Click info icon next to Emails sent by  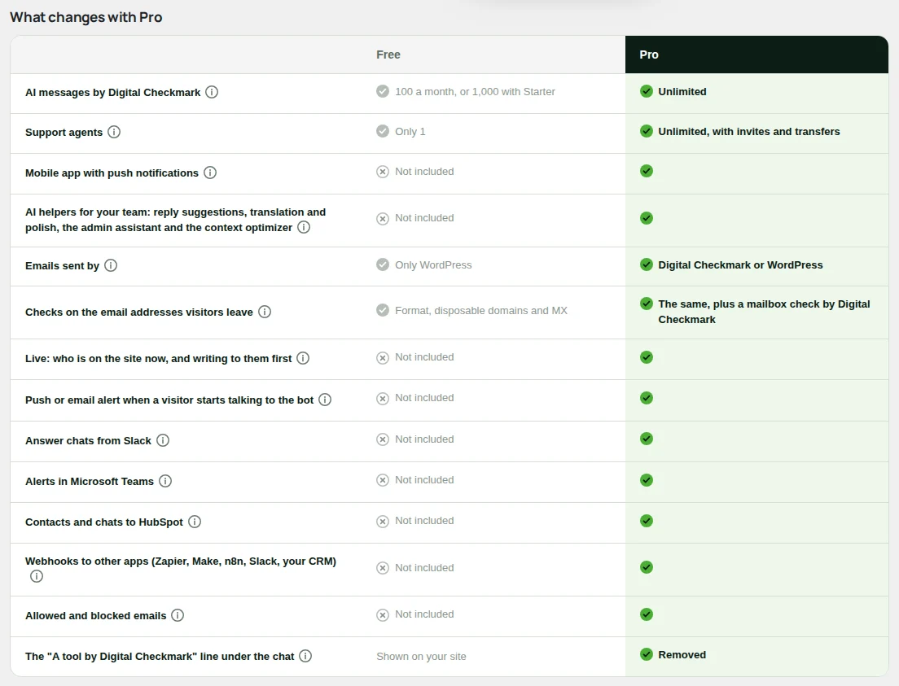click(x=111, y=265)
